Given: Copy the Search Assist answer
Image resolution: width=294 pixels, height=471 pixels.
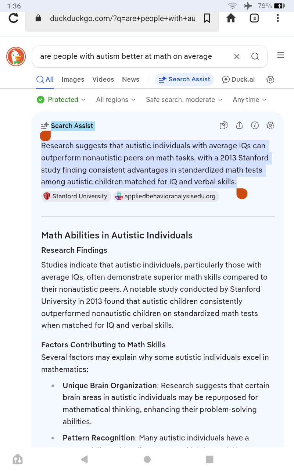Looking at the screenshot, I should pyautogui.click(x=223, y=125).
